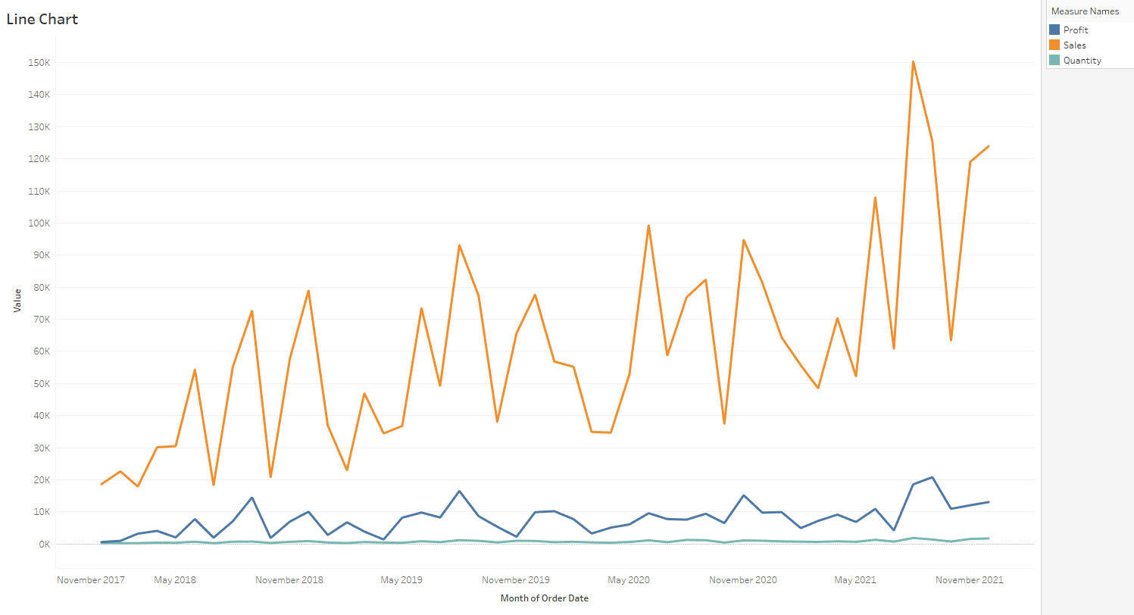Click the blue Profit color swatch in legend
The image size is (1134, 615).
click(1054, 30)
